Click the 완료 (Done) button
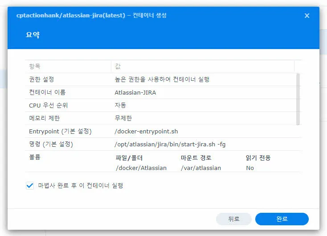 pyautogui.click(x=282, y=219)
